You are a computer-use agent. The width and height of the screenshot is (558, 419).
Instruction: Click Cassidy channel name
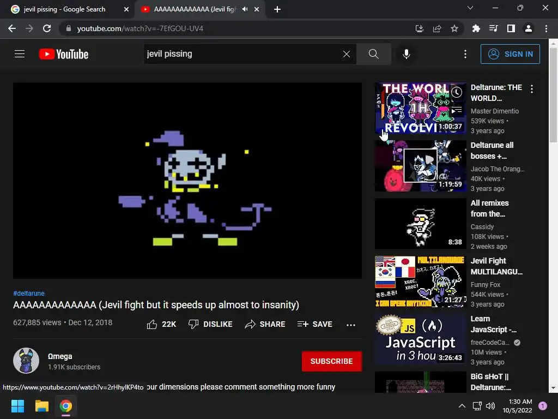coord(482,227)
